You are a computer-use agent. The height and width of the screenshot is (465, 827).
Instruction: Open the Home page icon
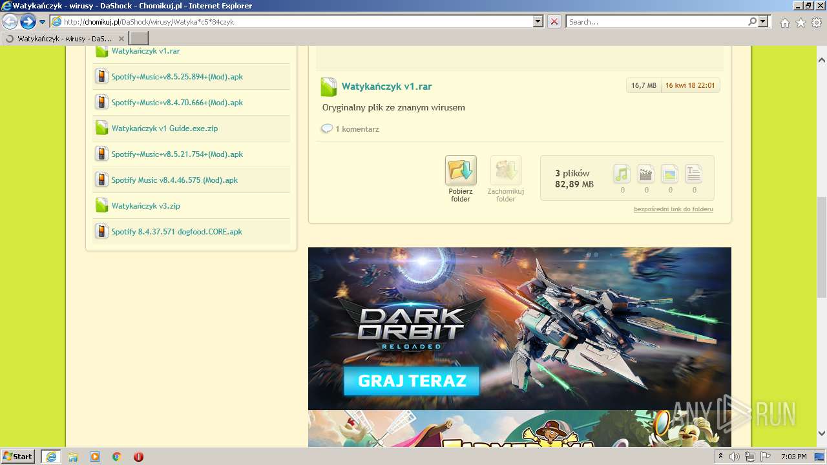pos(784,23)
